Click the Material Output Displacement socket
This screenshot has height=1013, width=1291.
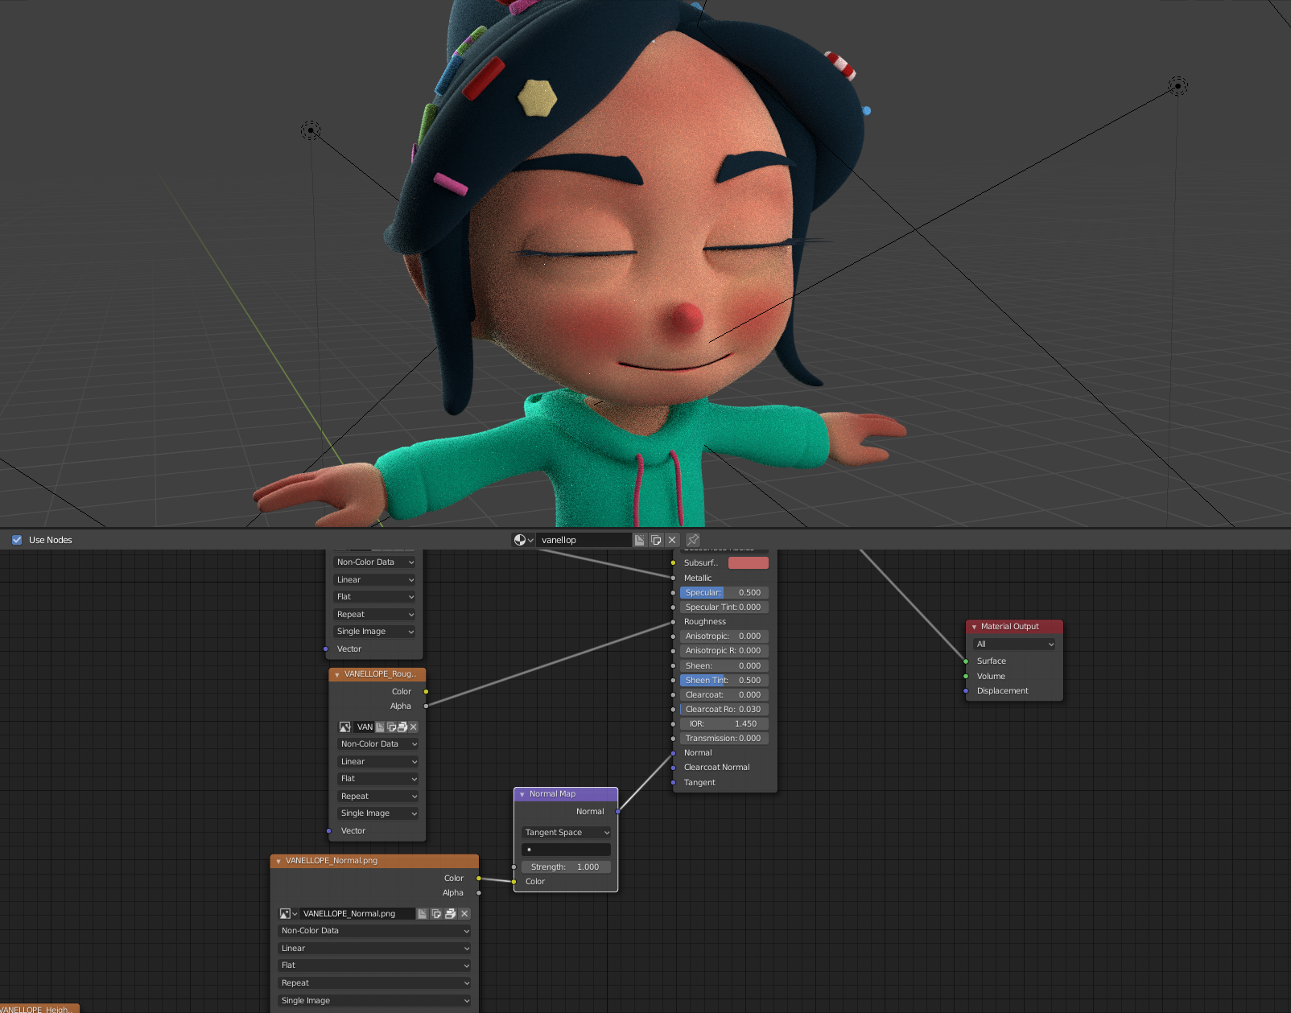coord(966,691)
